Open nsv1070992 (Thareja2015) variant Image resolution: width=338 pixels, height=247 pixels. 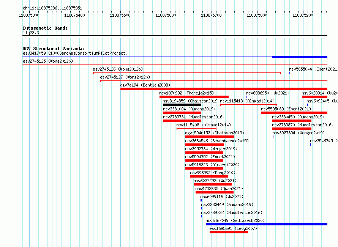[186, 93]
